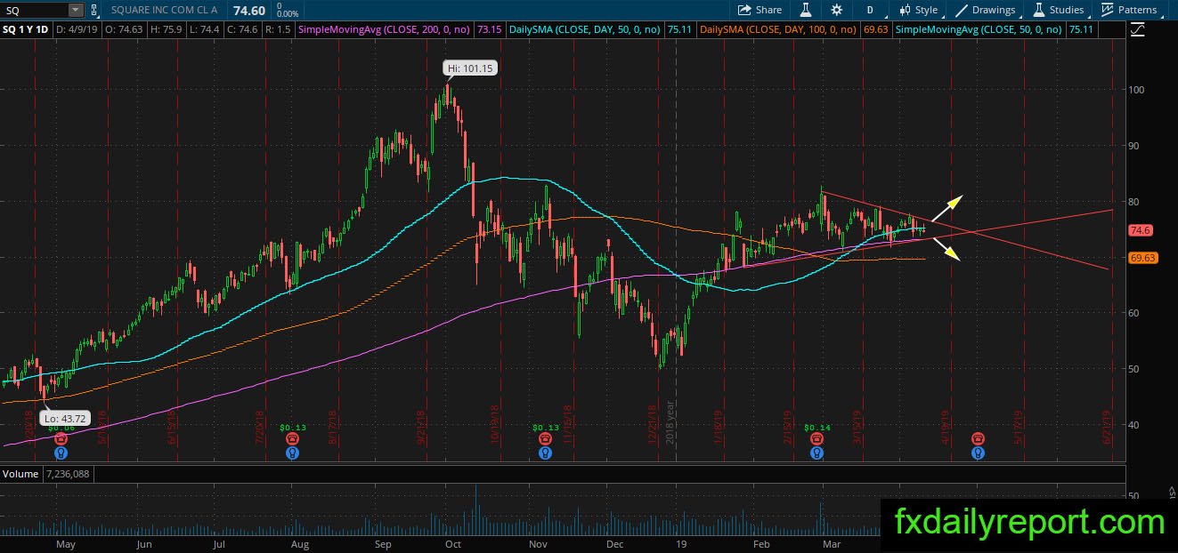Click Oct on the time axis
Image resolution: width=1178 pixels, height=553 pixels.
coord(452,543)
